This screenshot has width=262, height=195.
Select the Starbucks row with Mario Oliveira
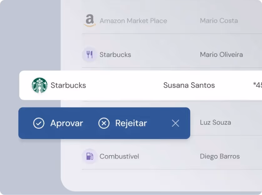pyautogui.click(x=157, y=55)
